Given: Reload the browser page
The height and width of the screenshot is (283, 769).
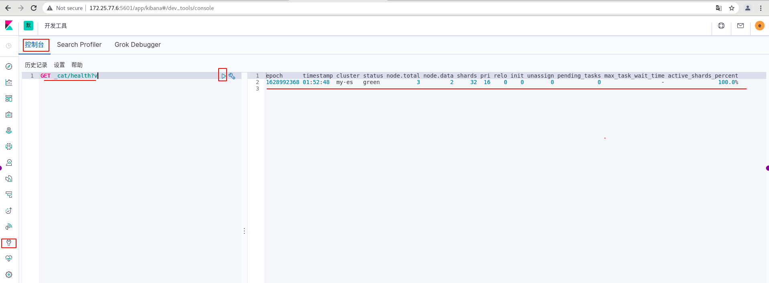Looking at the screenshot, I should tap(34, 8).
